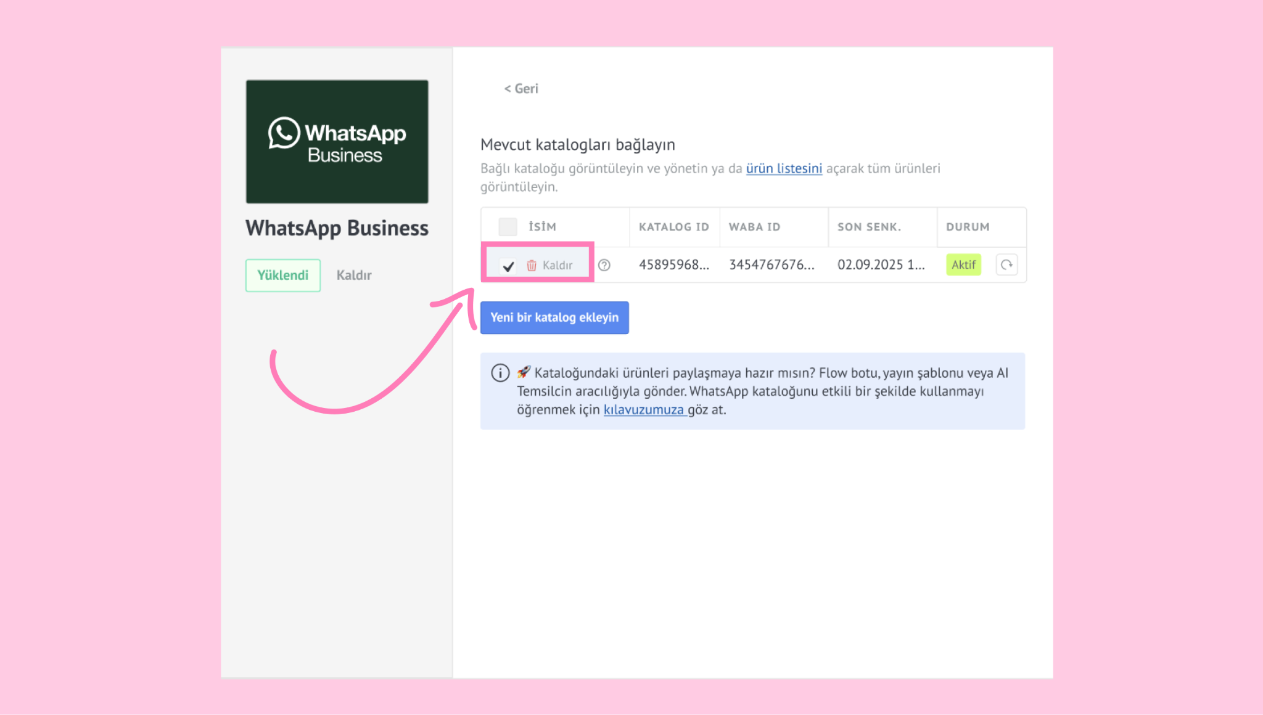Go back using the Geri link
Image resolution: width=1263 pixels, height=715 pixels.
(x=521, y=89)
